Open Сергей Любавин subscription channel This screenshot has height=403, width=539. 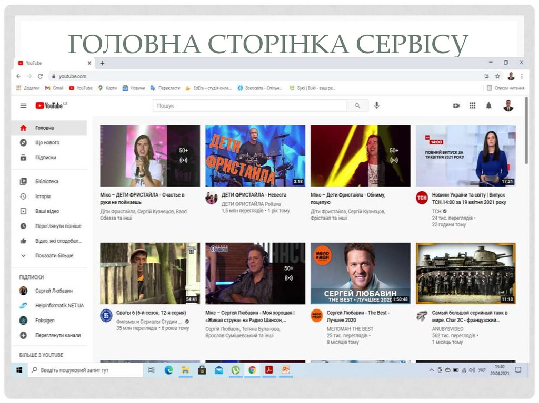pyautogui.click(x=54, y=291)
